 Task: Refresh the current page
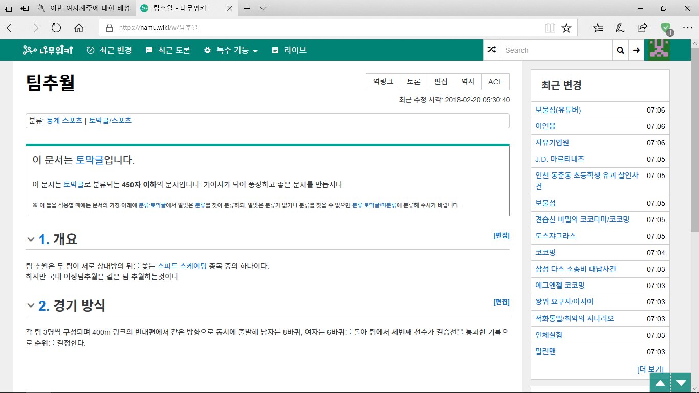[x=56, y=28]
